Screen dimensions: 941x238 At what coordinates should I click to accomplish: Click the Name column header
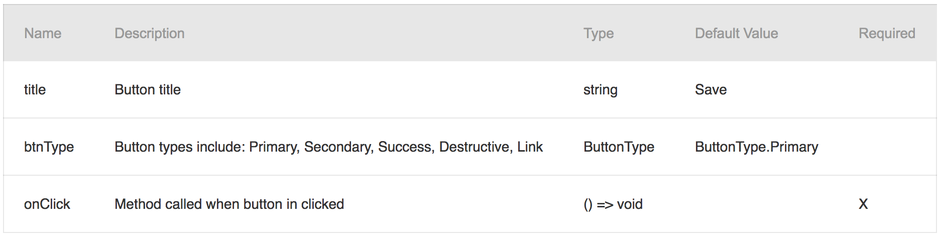click(x=43, y=33)
